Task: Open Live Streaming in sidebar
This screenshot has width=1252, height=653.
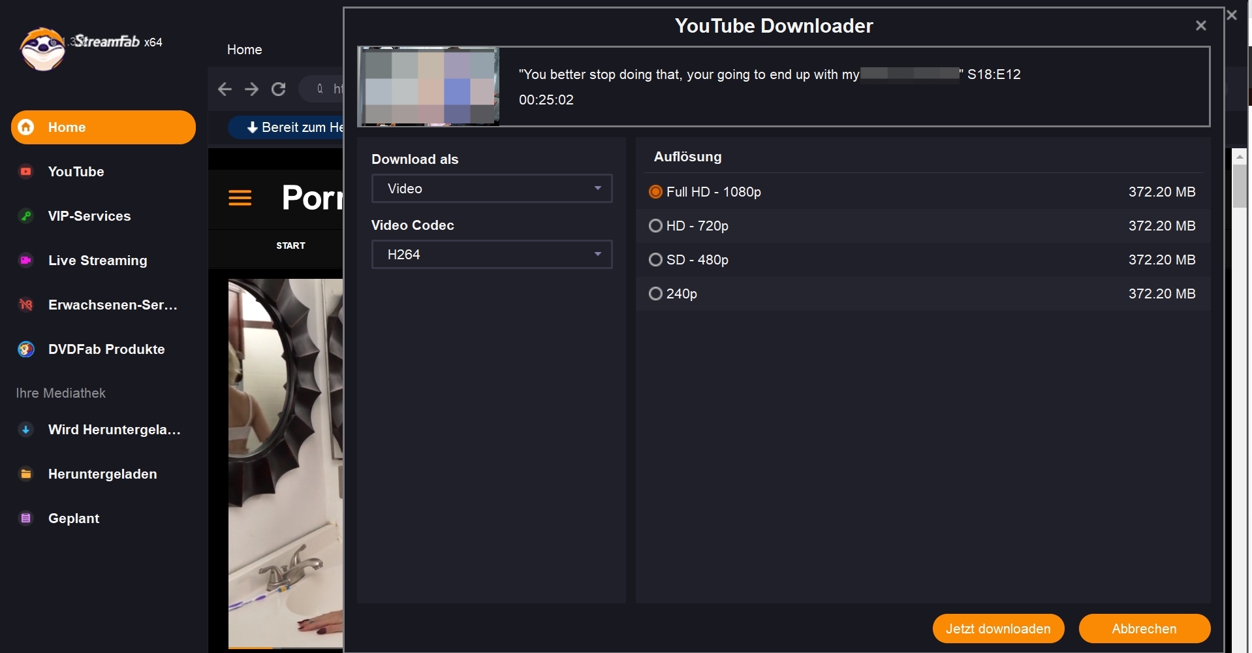Action: [x=103, y=261]
